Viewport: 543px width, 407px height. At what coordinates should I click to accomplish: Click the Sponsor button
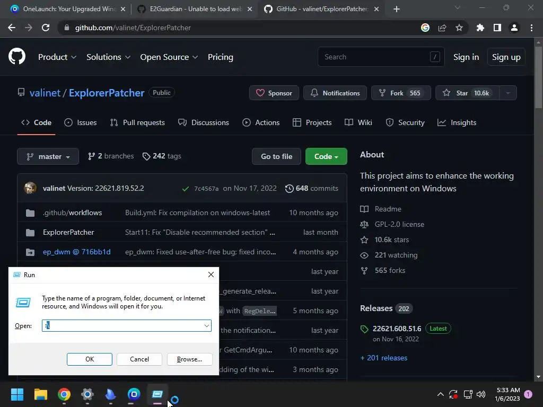tap(274, 93)
